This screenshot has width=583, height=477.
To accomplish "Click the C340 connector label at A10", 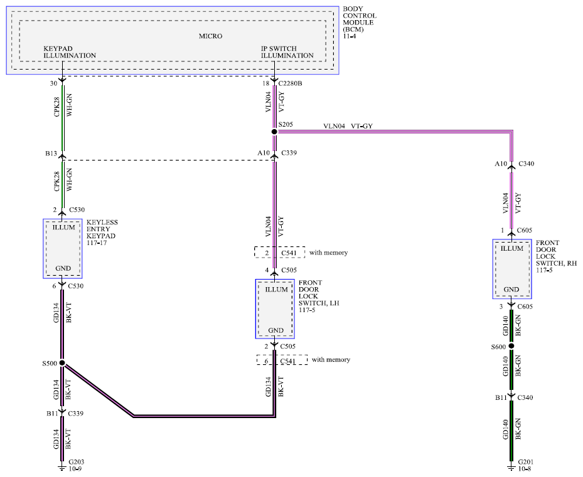I will point(526,164).
